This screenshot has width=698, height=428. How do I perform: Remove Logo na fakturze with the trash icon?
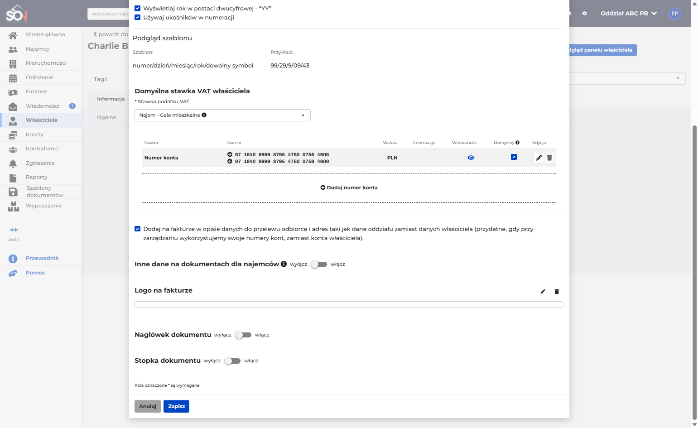(x=557, y=291)
